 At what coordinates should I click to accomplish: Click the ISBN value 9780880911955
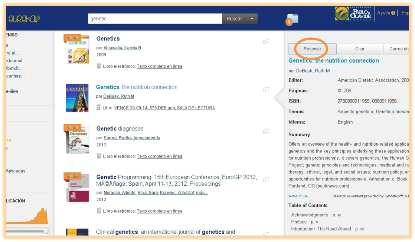pos(353,101)
